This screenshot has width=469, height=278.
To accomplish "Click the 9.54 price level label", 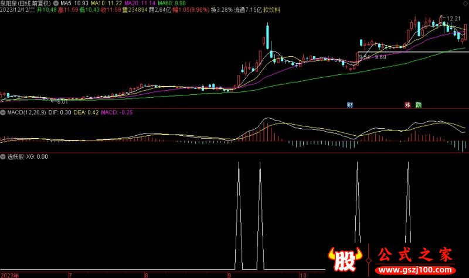I will [x=365, y=57].
